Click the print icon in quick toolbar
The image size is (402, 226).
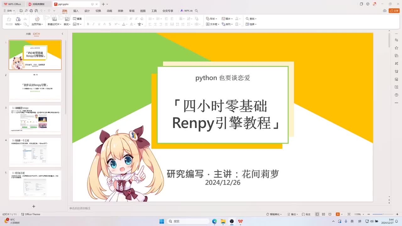pos(31,11)
